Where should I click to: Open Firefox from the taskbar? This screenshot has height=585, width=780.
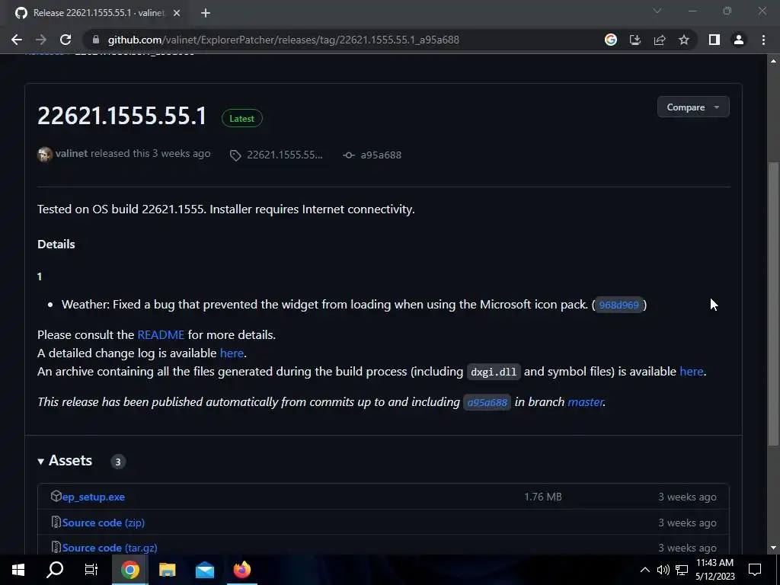(241, 570)
